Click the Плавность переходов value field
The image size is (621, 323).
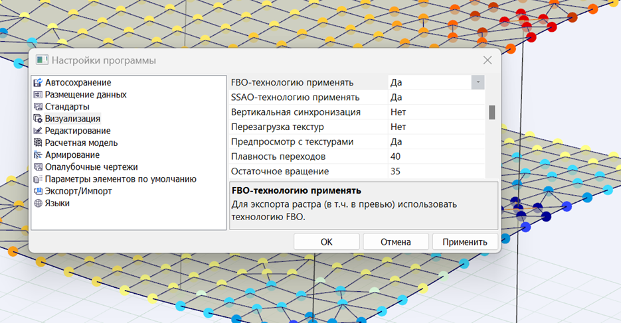pyautogui.click(x=436, y=157)
